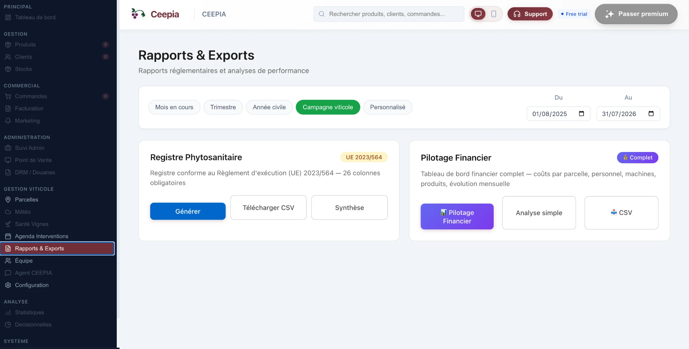Screen dimensions: 689x349
Task: Open the Tableau de bord page
Action: (57, 17)
